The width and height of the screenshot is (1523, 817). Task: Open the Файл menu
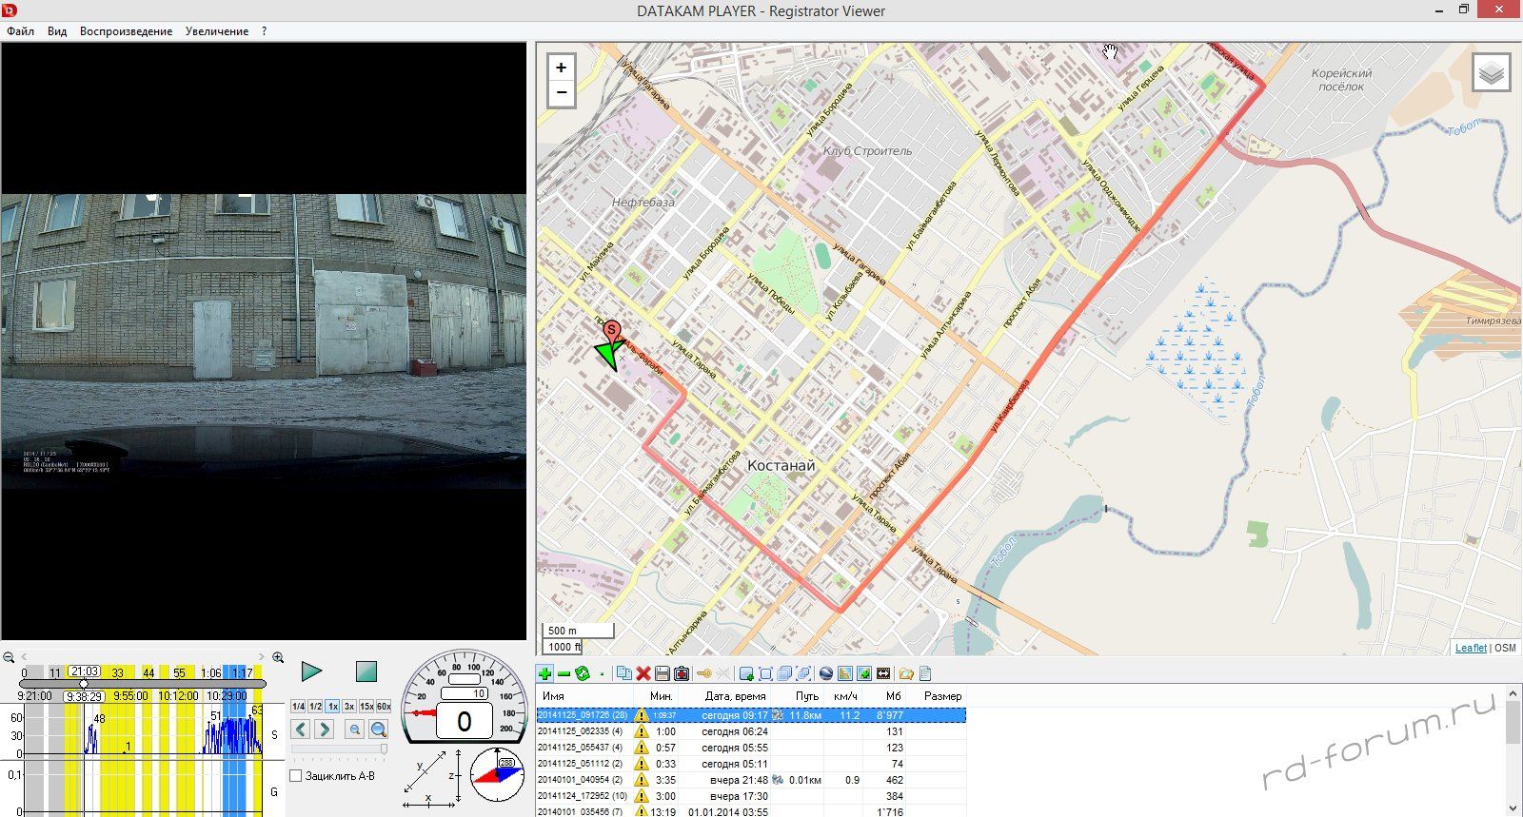pyautogui.click(x=20, y=31)
